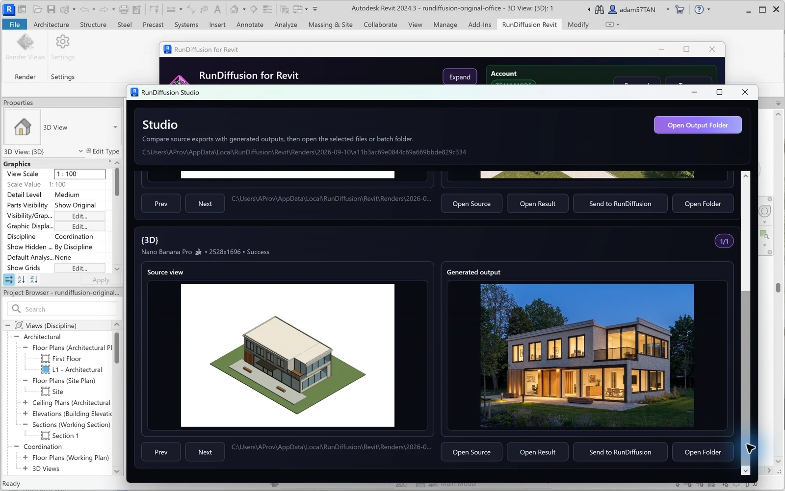Viewport: 785px width, 491px height.
Task: Click the binoculars search icon in title bar
Action: [x=599, y=9]
